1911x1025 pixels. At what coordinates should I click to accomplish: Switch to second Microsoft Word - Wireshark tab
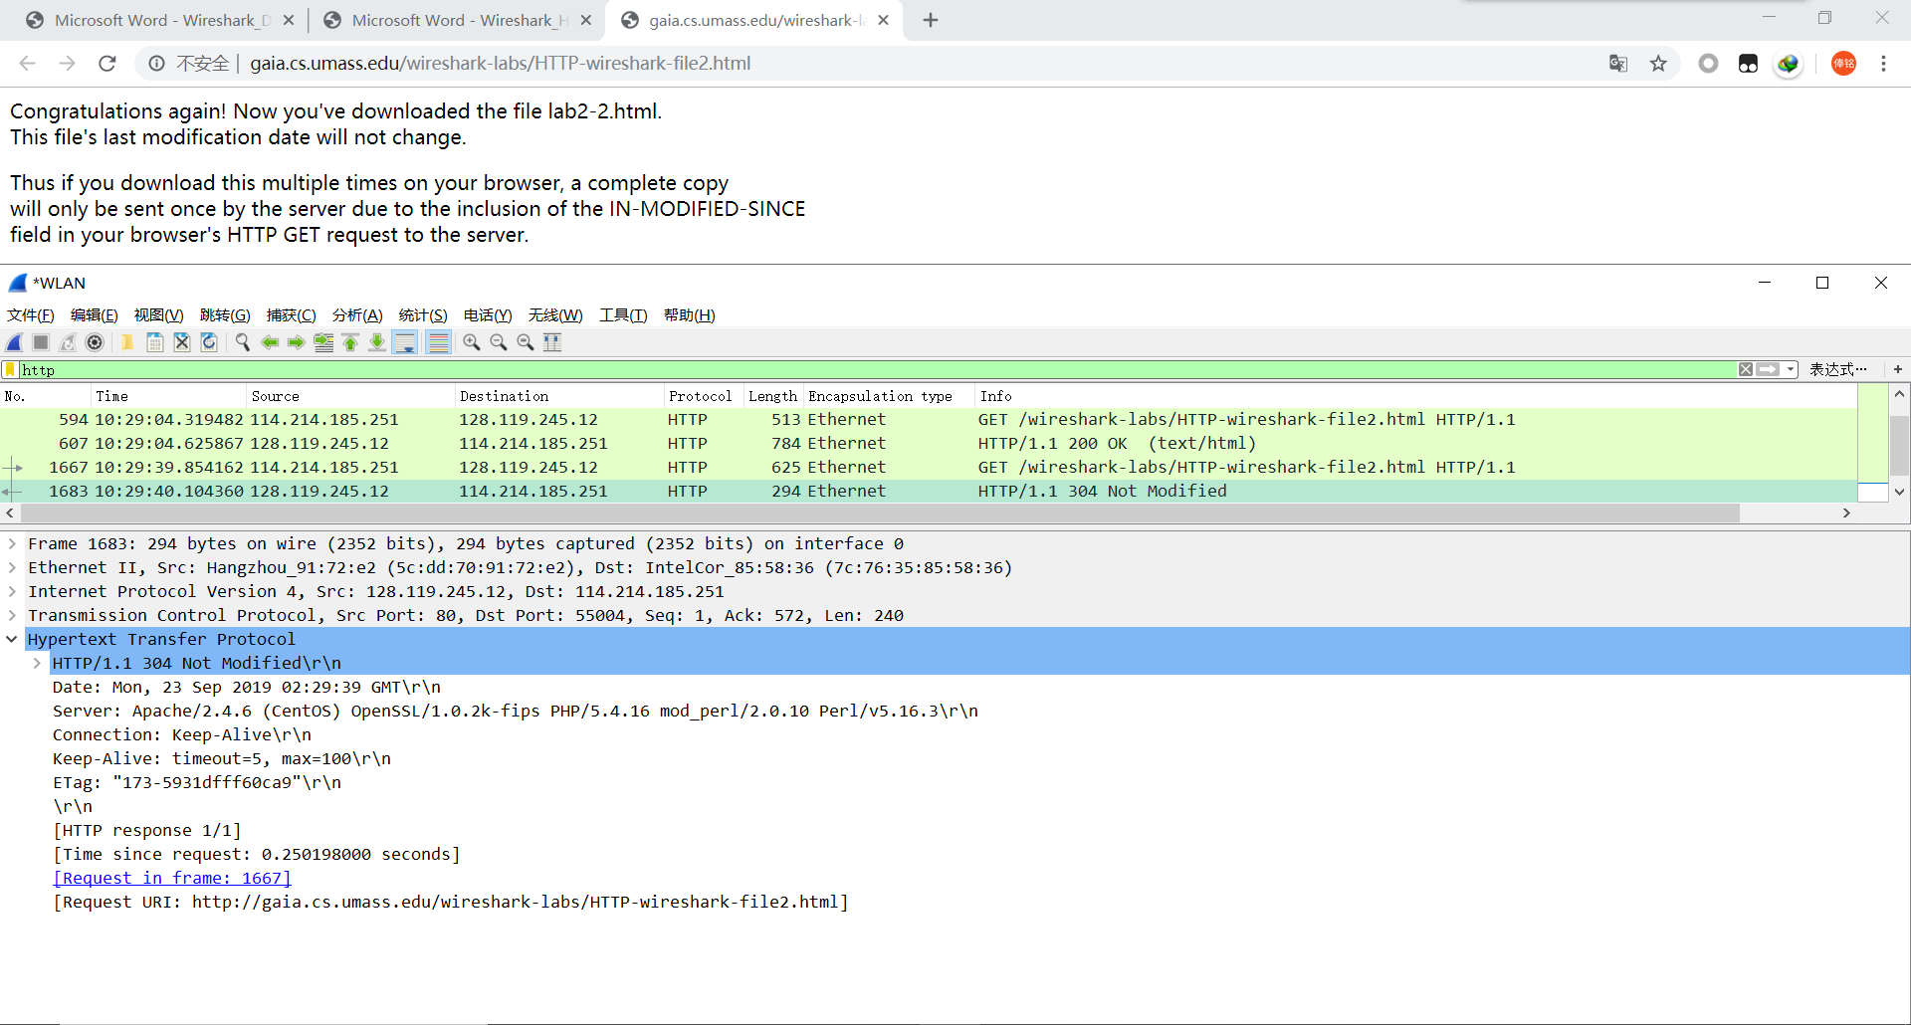456,20
